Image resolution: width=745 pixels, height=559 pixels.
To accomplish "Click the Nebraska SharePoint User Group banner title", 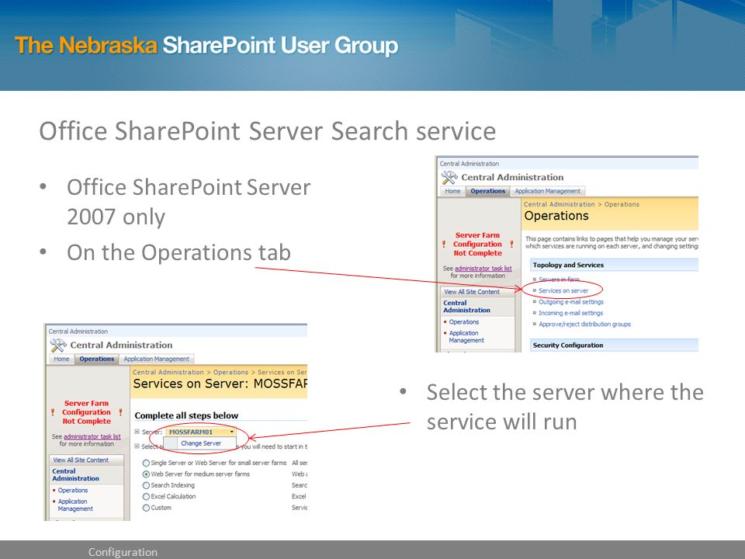I will click(206, 46).
